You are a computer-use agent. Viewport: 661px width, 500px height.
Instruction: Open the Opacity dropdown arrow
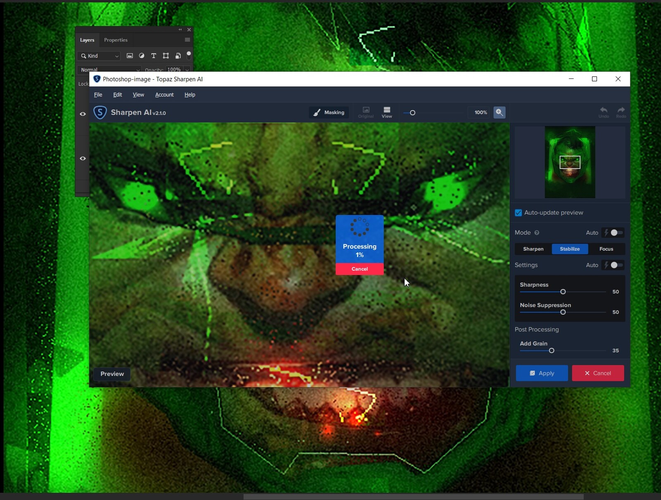pyautogui.click(x=187, y=70)
